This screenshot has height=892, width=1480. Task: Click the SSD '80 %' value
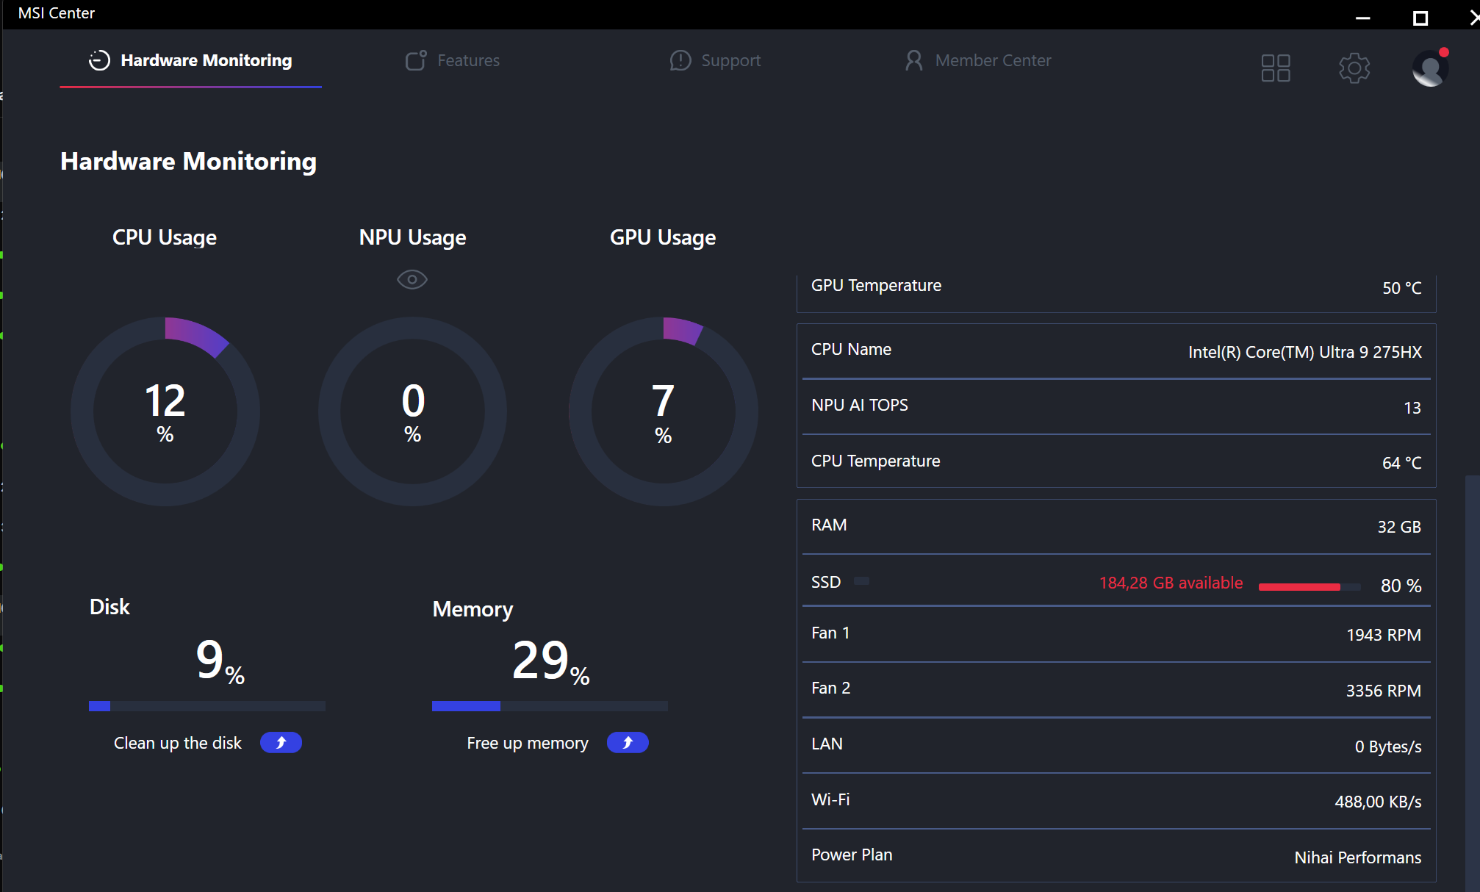coord(1401,586)
